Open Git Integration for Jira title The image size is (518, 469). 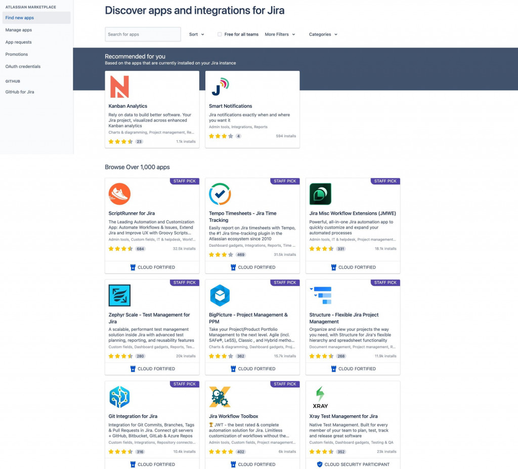(x=133, y=416)
